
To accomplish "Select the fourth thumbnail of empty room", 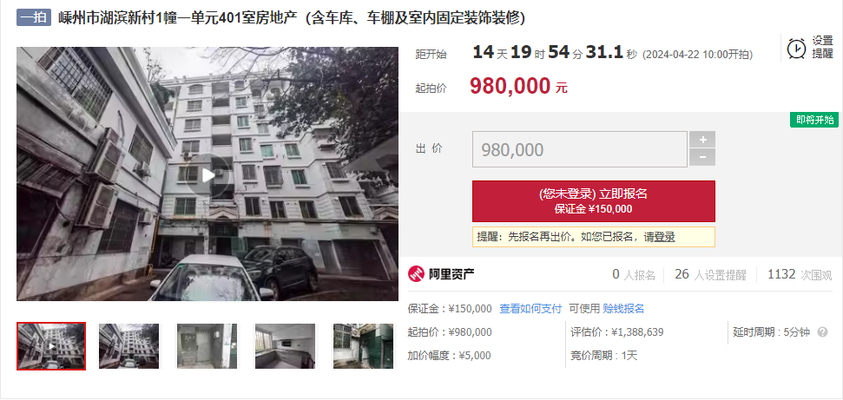I will 285,346.
